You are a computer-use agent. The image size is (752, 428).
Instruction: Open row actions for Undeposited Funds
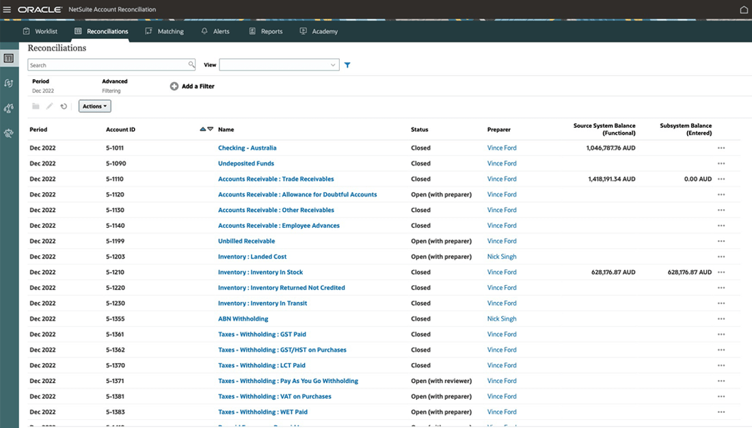coord(721,163)
